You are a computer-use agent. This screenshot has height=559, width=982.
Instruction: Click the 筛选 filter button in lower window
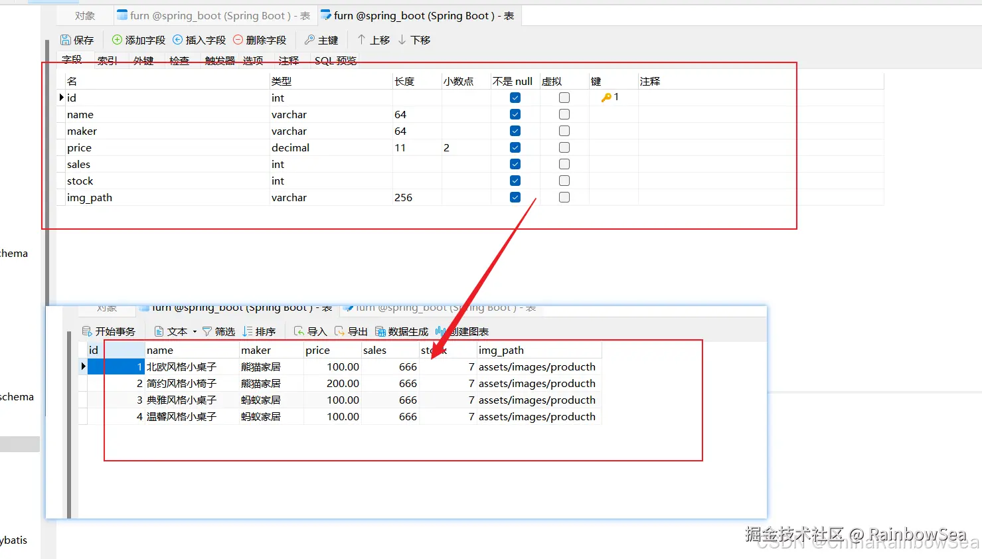click(x=218, y=331)
